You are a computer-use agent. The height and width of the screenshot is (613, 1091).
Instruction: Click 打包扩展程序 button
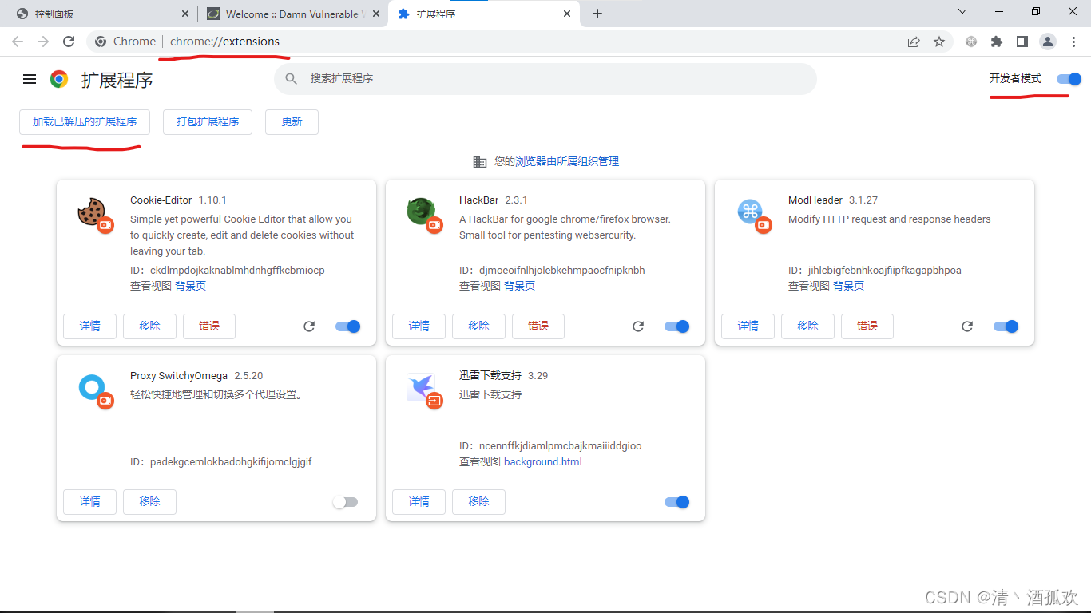(208, 122)
